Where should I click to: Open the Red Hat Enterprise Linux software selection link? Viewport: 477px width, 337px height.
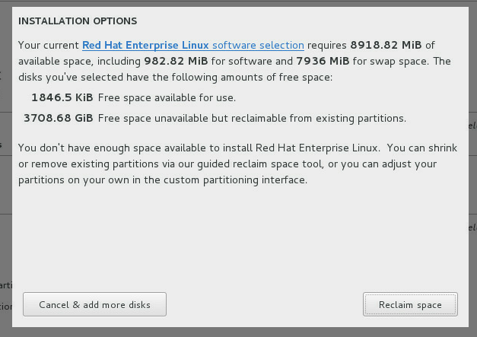(x=193, y=46)
